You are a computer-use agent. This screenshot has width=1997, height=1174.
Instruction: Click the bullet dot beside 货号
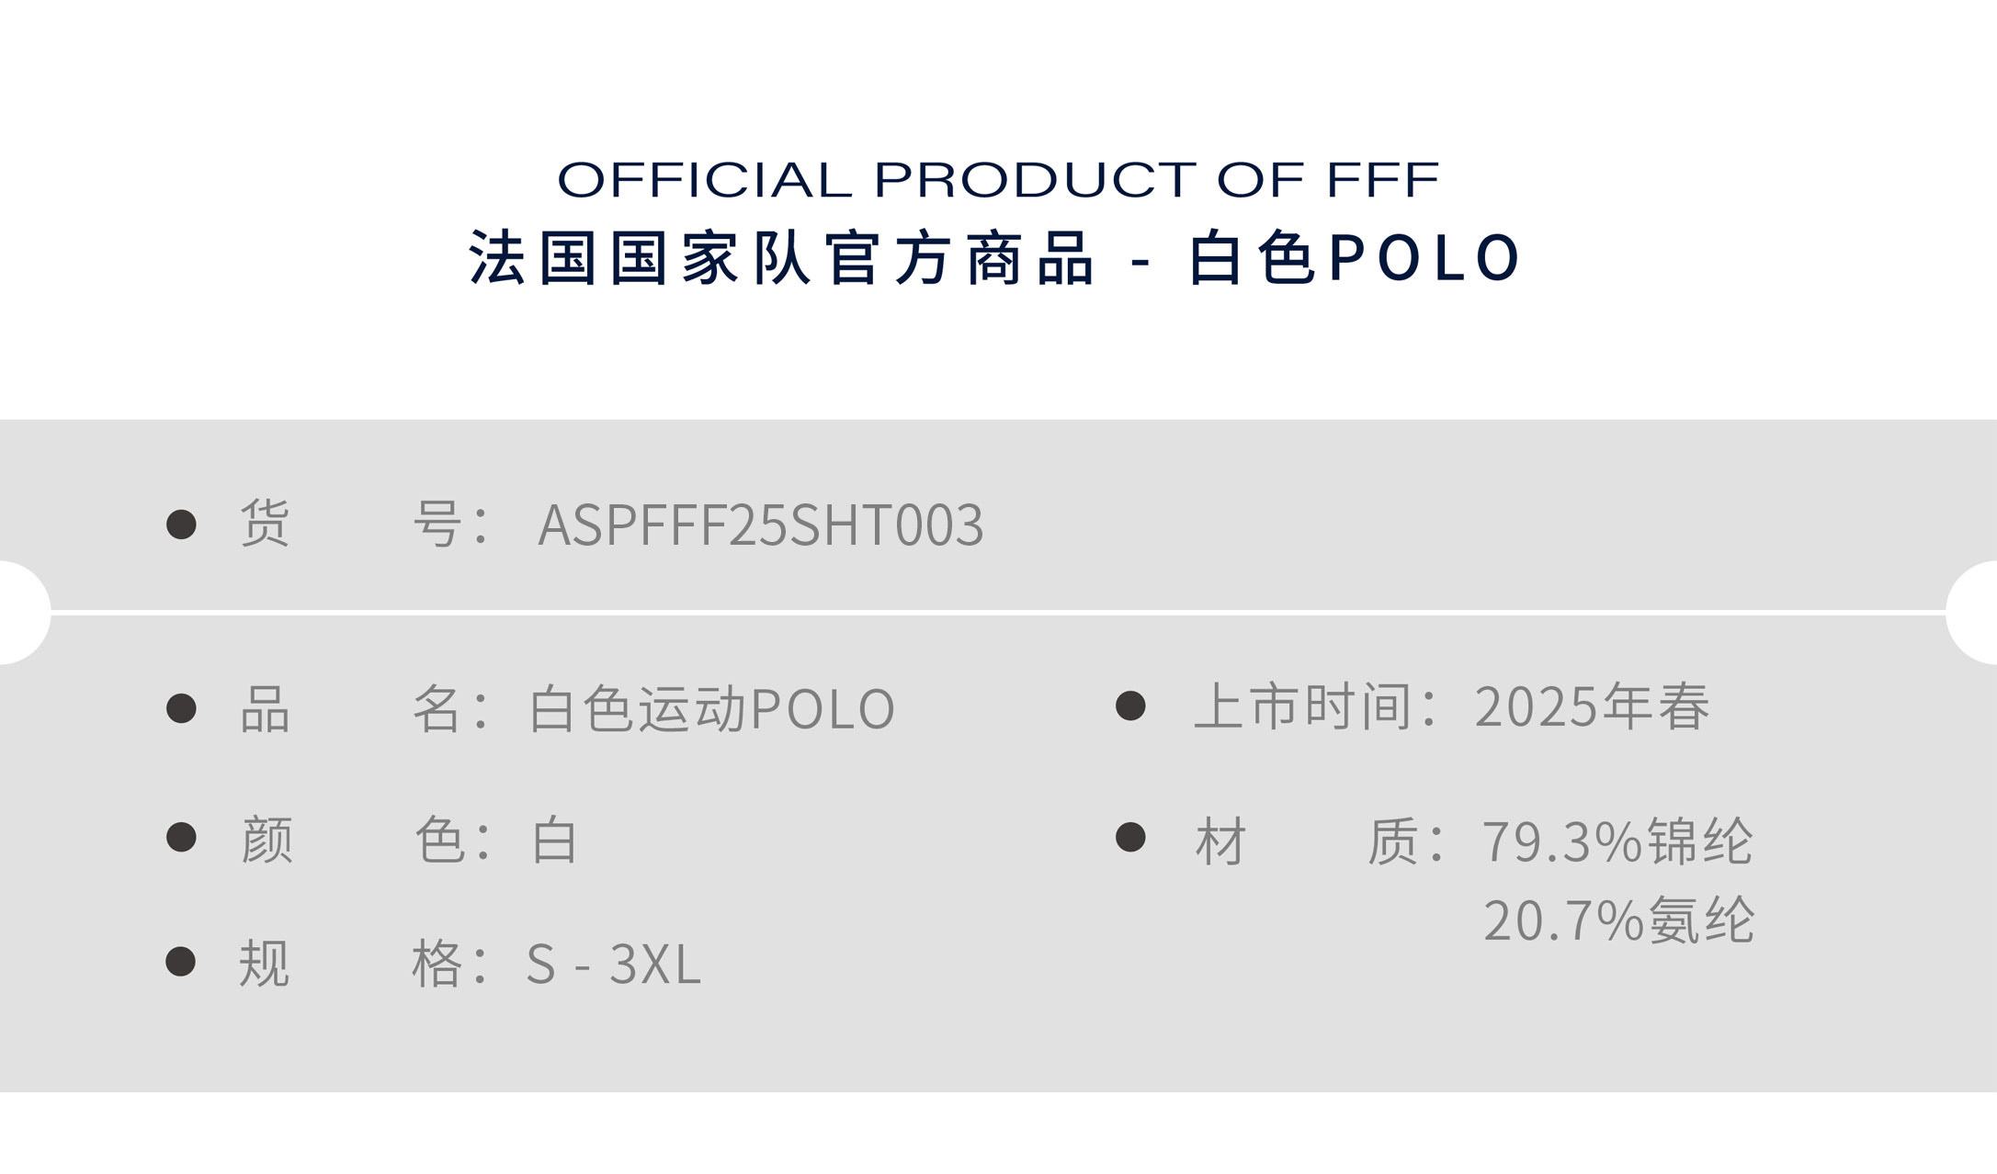[x=181, y=525]
